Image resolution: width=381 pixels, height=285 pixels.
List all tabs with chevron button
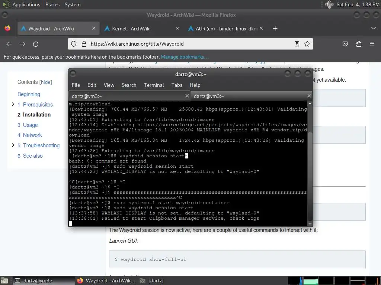pos(374,28)
